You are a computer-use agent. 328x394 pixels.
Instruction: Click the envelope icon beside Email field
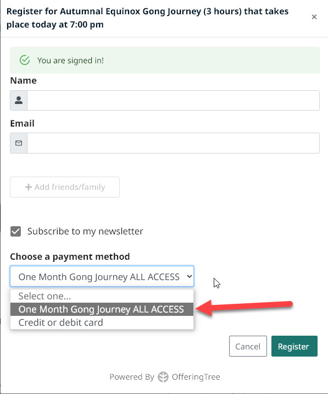point(19,143)
